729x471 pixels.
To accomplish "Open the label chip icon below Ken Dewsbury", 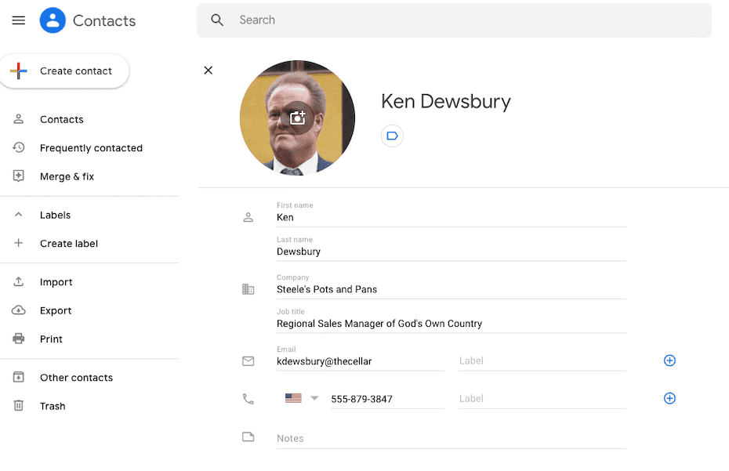I will pos(391,135).
